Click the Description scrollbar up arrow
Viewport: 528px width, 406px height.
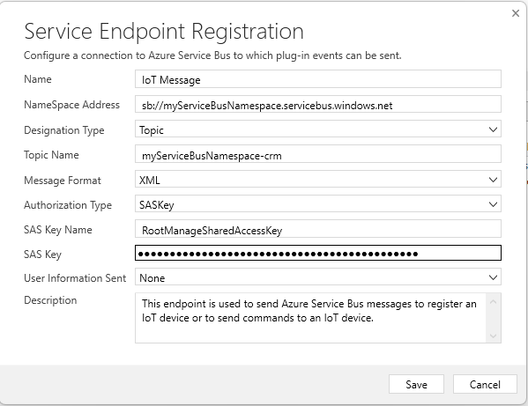(x=494, y=302)
